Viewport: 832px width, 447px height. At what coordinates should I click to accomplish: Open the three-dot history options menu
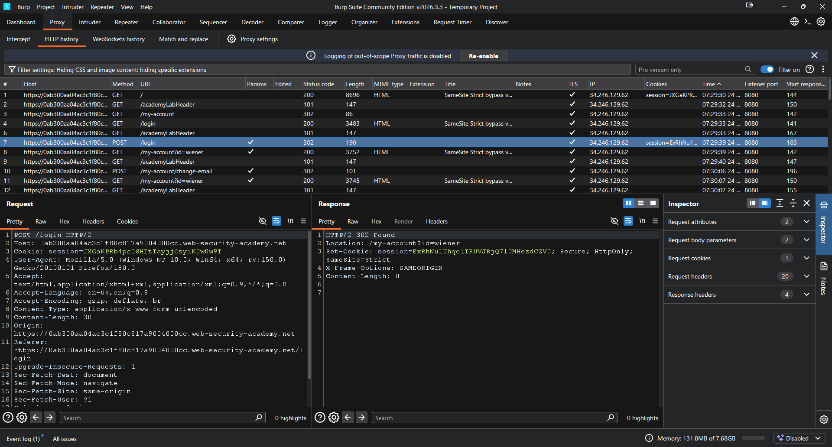(823, 69)
